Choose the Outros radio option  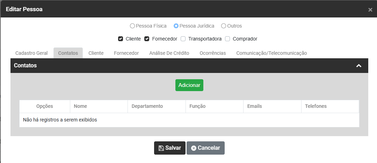(224, 26)
